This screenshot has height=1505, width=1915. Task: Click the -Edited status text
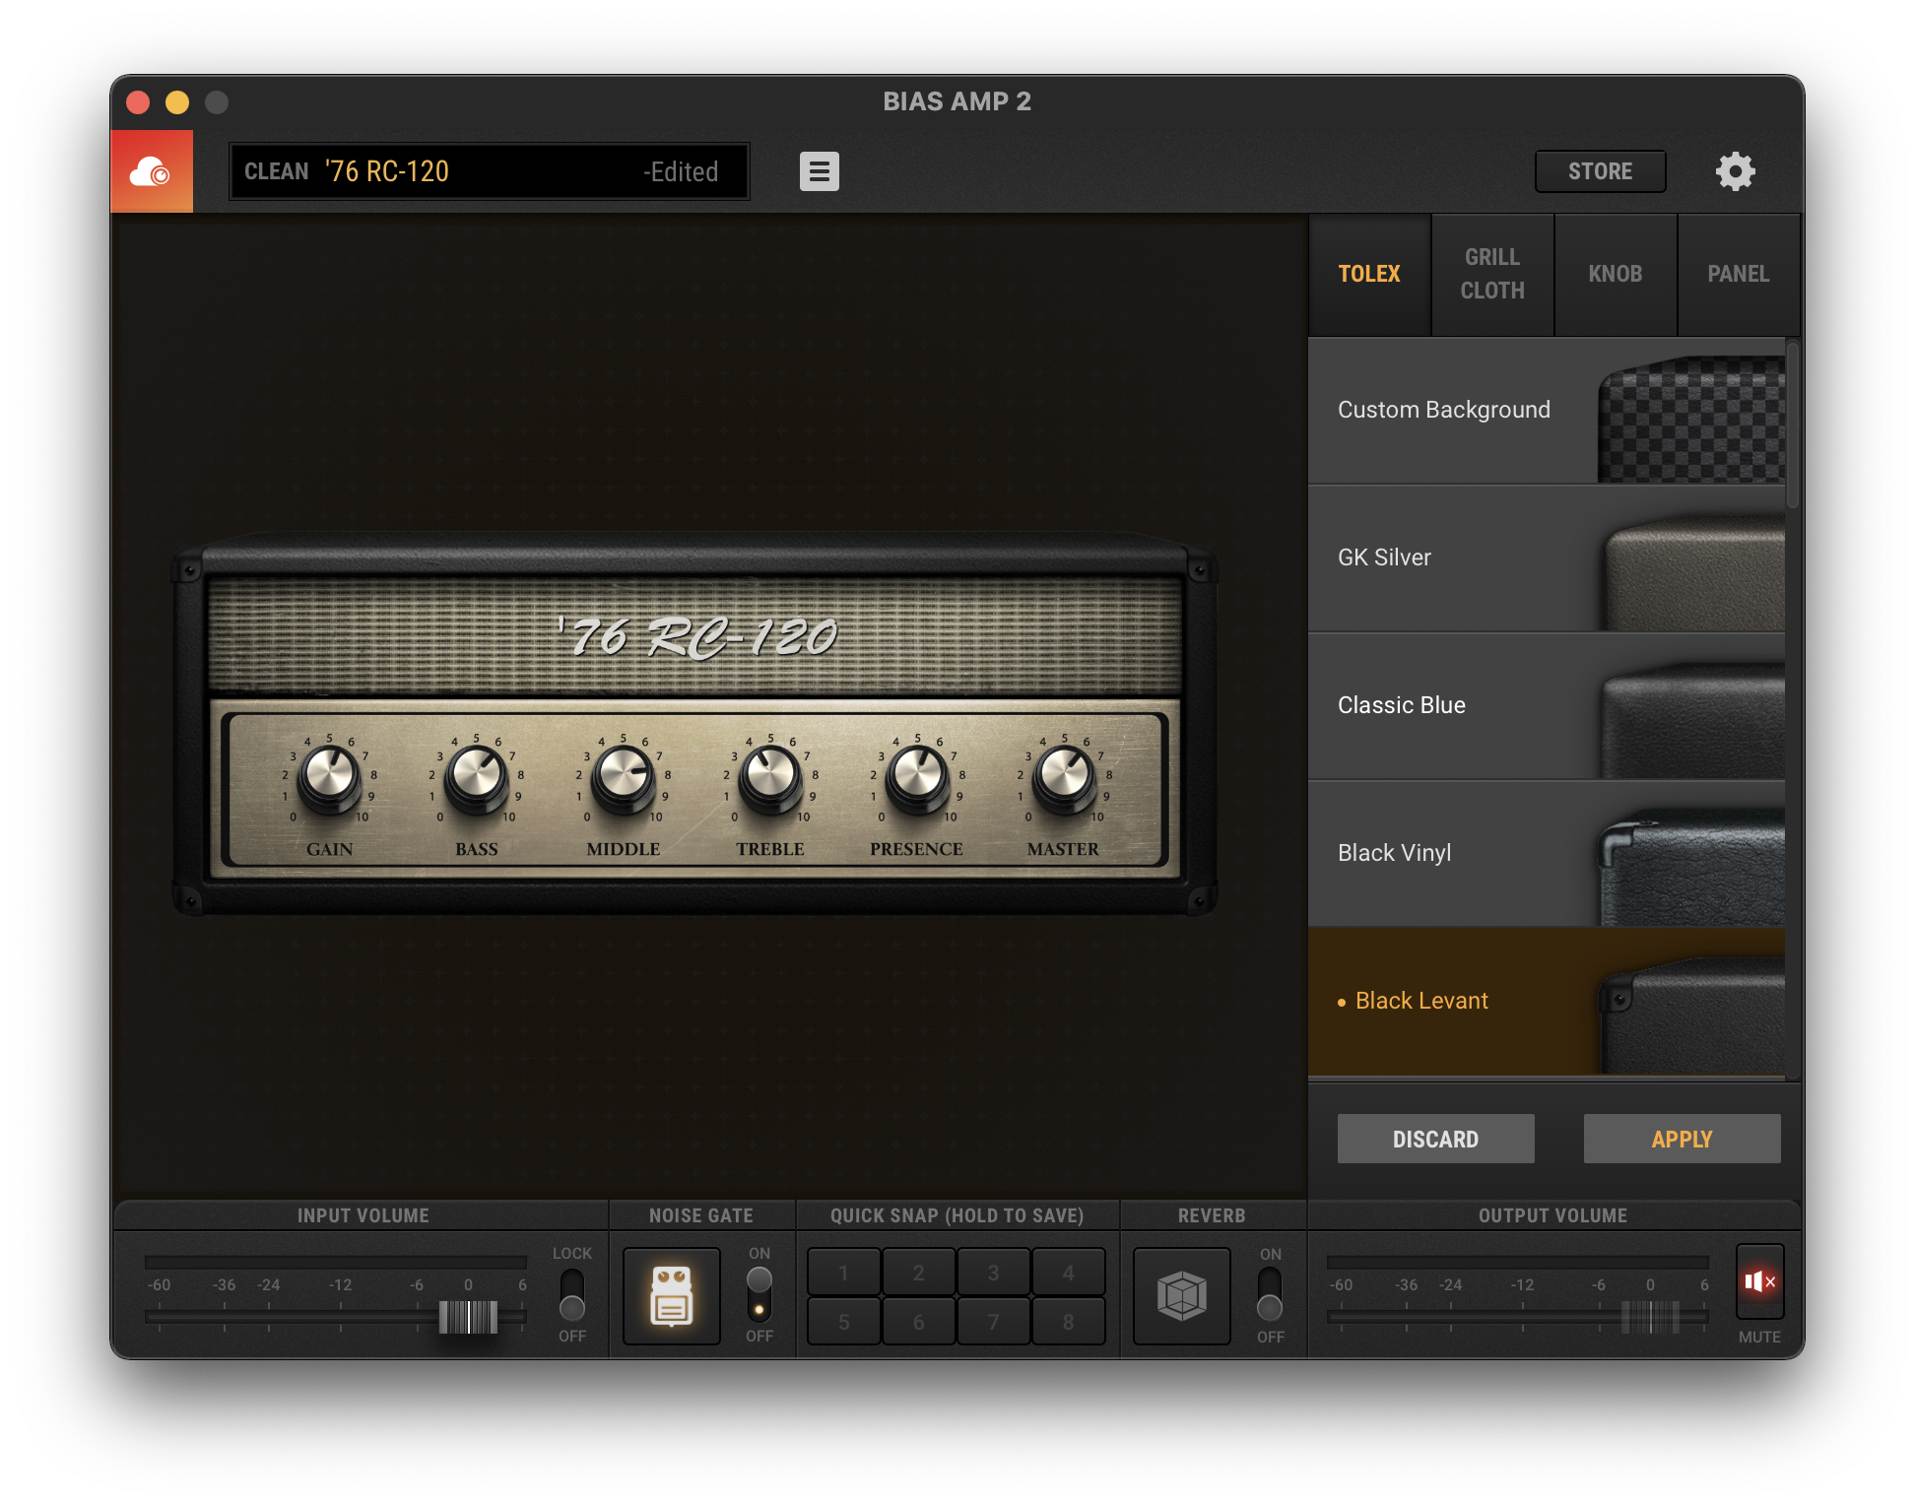coord(681,172)
